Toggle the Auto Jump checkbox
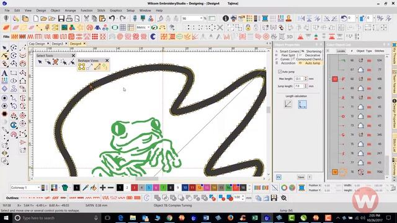Image resolution: width=397 pixels, height=223 pixels. click(x=280, y=72)
